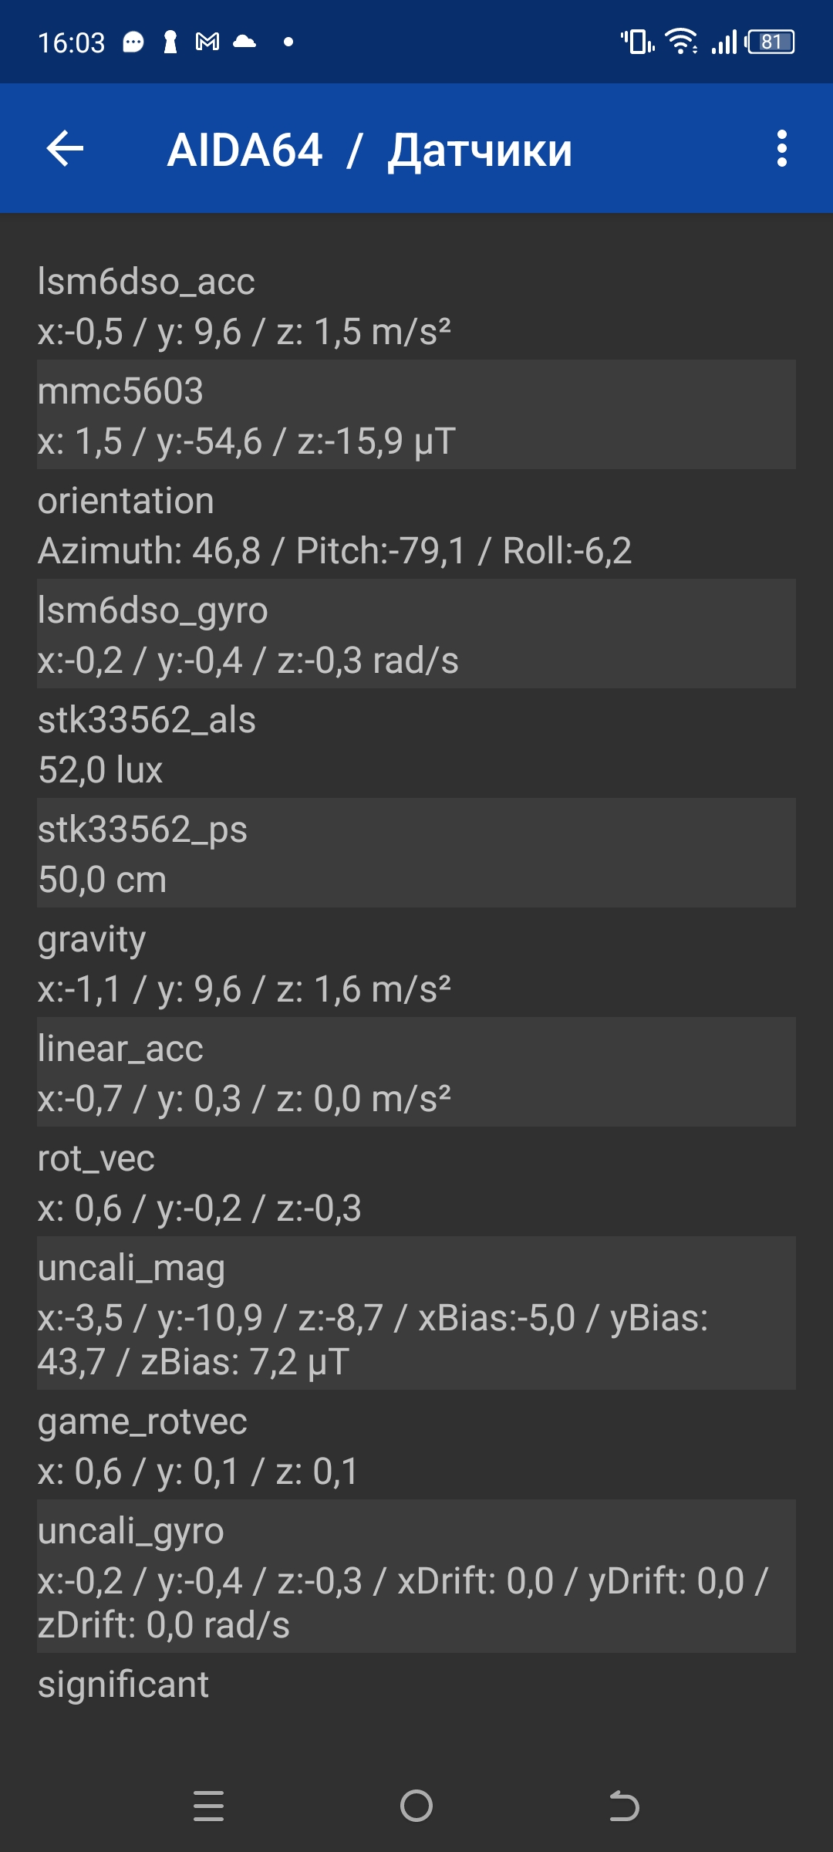Select the lsm6dso_gyro sensor row
This screenshot has height=1852, width=833.
416,634
